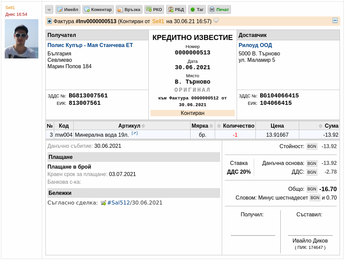The width and height of the screenshot is (345, 260).
Task: Add a comment with Коментар button
Action: pos(98,10)
